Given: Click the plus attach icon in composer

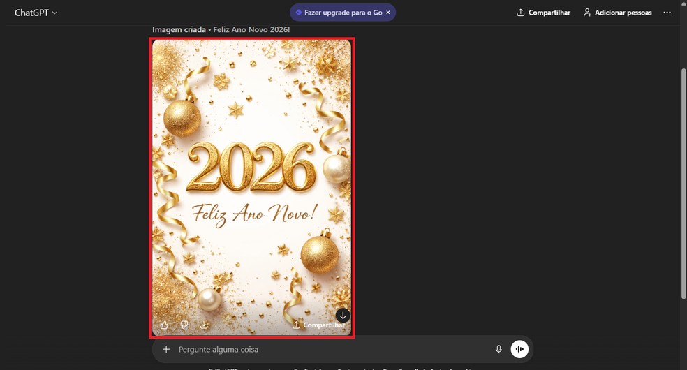Looking at the screenshot, I should (166, 349).
